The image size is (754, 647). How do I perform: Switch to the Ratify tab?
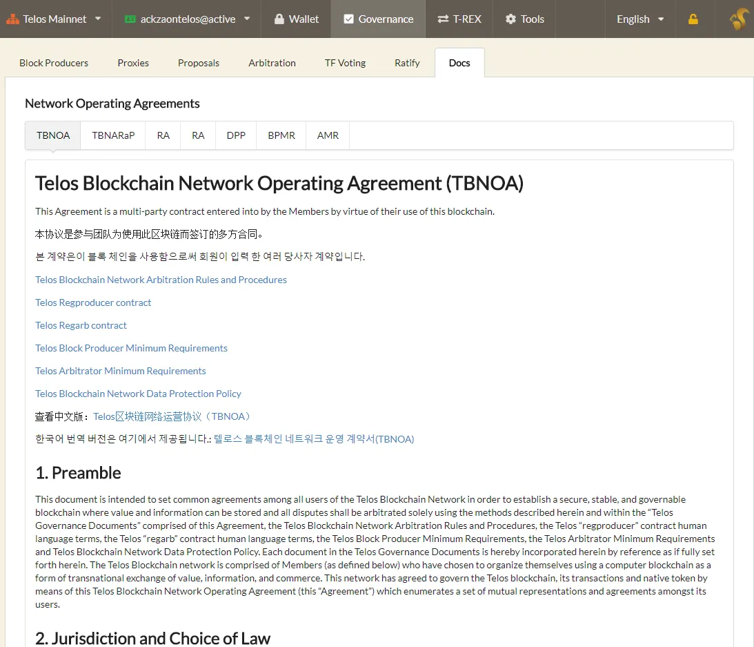[x=407, y=63]
